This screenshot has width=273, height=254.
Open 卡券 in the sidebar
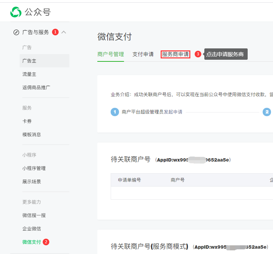tap(27, 121)
